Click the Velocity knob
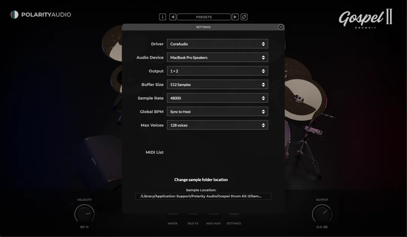 tap(84, 214)
